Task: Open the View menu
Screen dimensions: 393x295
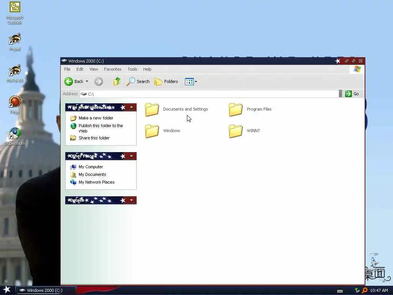Action: (x=94, y=69)
